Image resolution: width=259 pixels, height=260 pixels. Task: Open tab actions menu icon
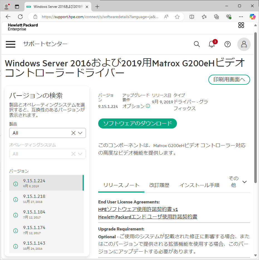17,7
